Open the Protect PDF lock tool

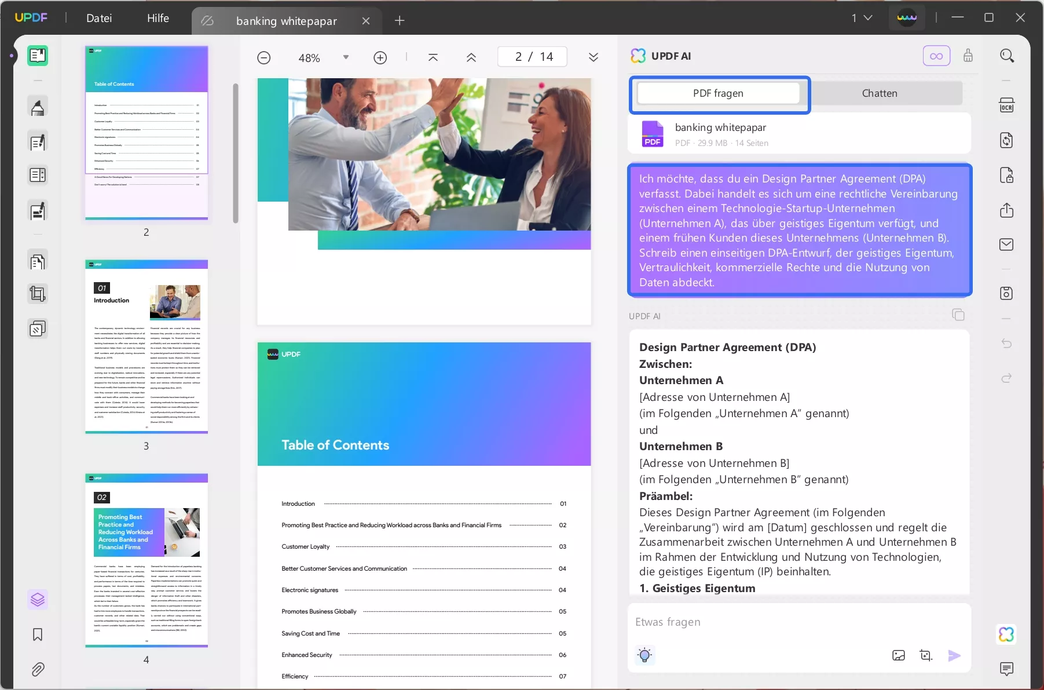[x=1007, y=175]
